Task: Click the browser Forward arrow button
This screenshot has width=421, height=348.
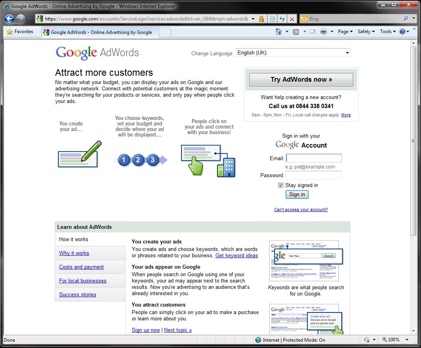Action: tap(21, 19)
